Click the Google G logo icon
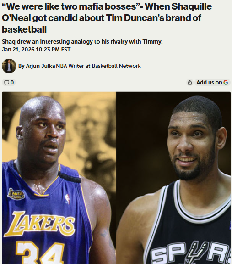Image resolution: width=232 pixels, height=264 pixels. [226, 82]
